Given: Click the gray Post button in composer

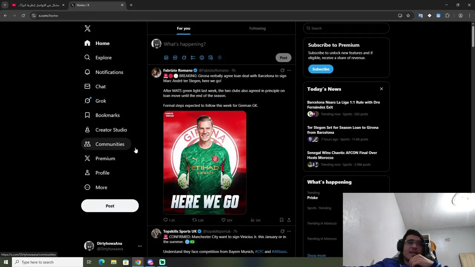Looking at the screenshot, I should (x=284, y=58).
